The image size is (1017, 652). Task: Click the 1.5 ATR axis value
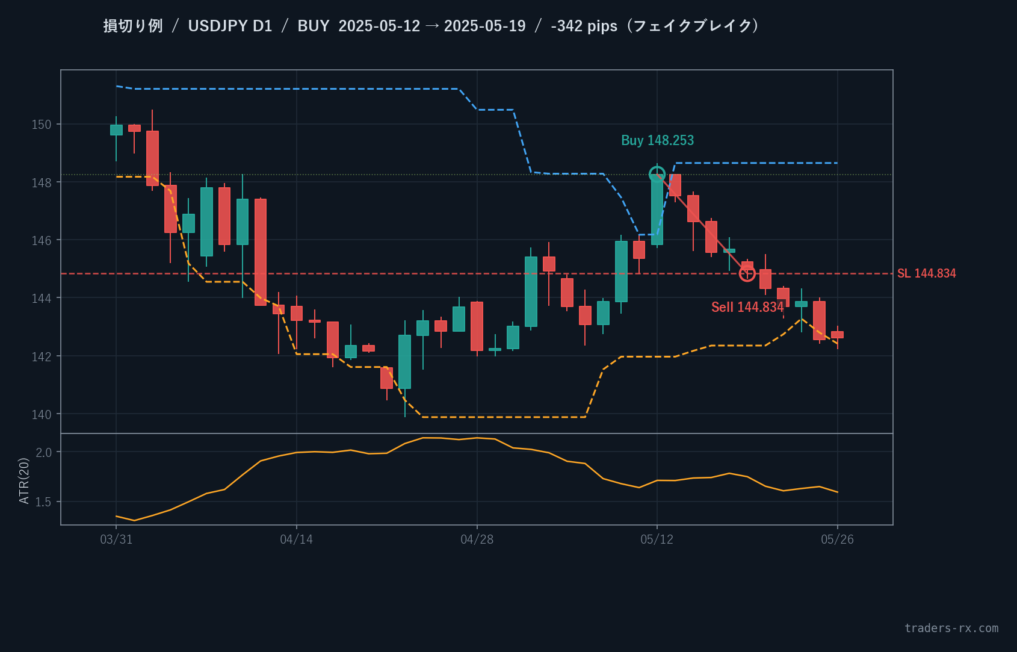(x=44, y=502)
